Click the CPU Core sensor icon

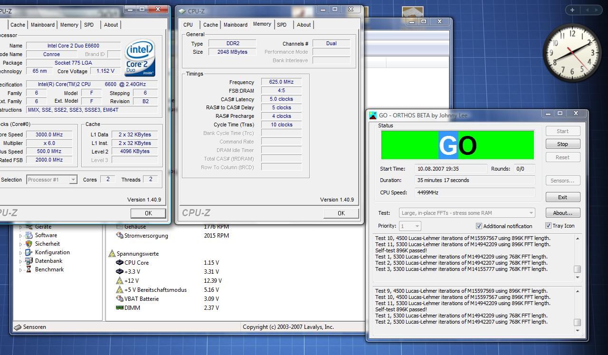click(120, 262)
